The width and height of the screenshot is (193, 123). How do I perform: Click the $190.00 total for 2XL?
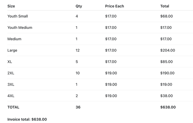pos(167,73)
